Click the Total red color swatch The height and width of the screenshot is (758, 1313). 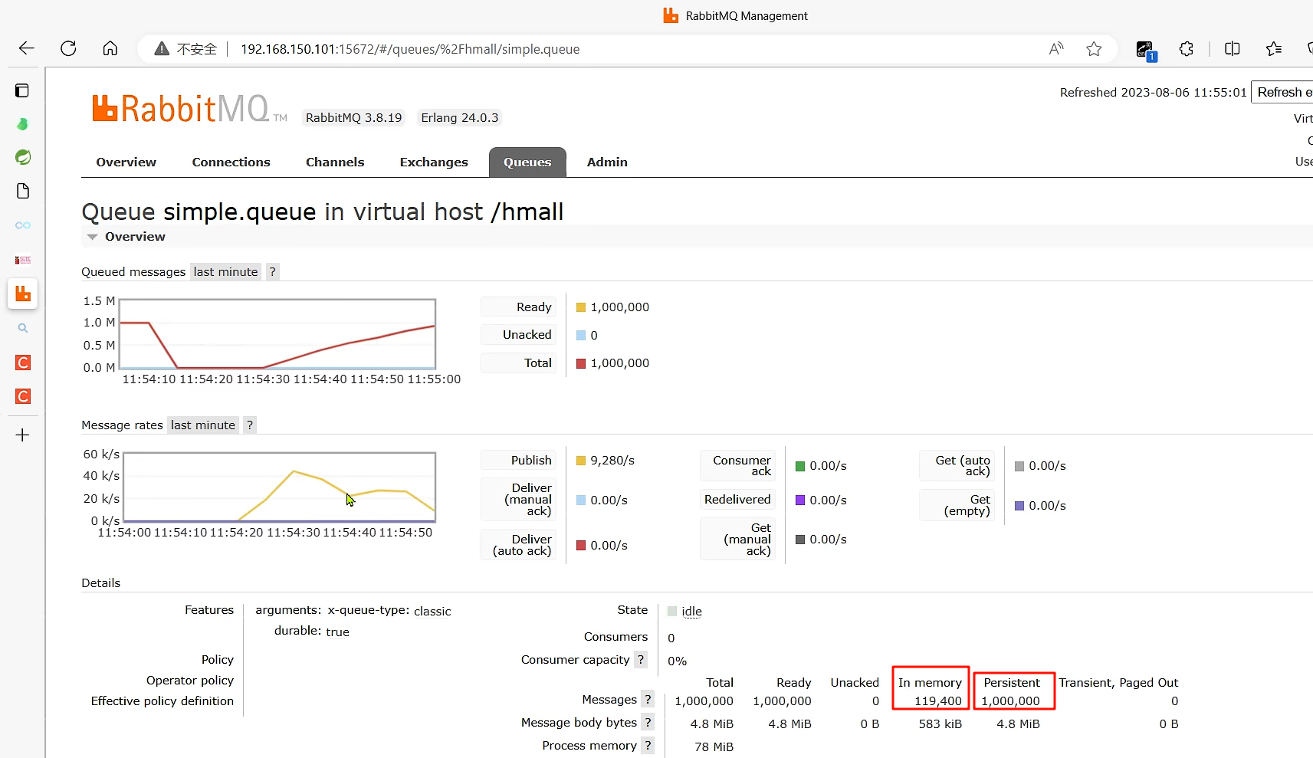[581, 363]
